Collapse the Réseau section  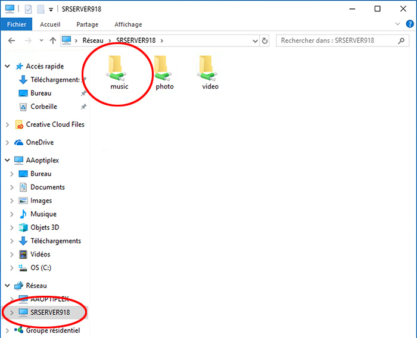tap(7, 286)
